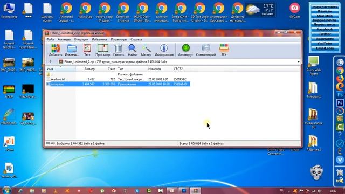Open the Просмотр (View) tool

pyautogui.click(x=103, y=50)
